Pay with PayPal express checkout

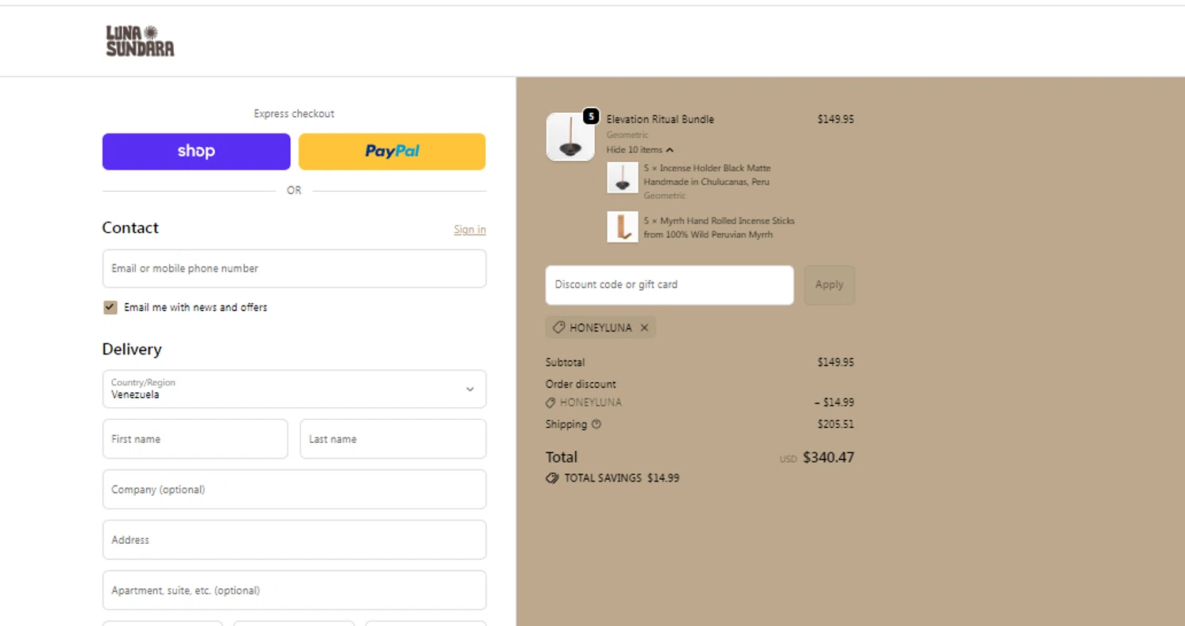392,152
